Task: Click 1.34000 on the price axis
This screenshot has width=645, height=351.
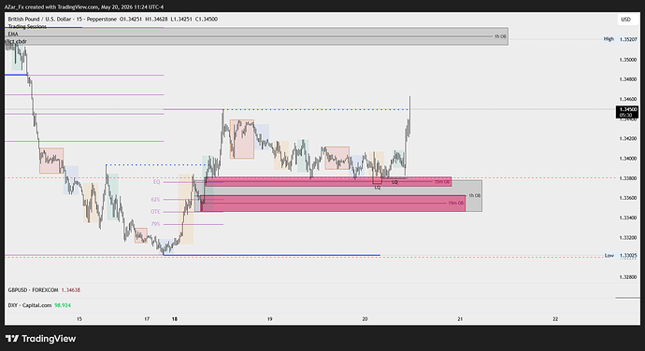Action: click(628, 159)
